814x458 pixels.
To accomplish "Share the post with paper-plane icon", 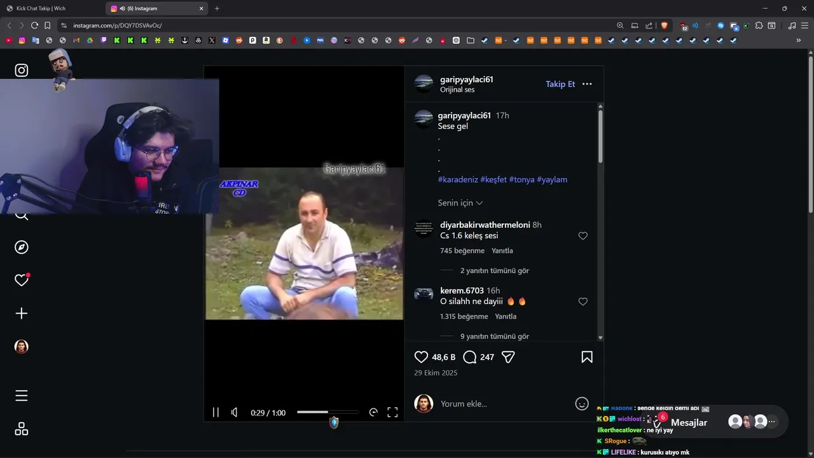I will [508, 357].
